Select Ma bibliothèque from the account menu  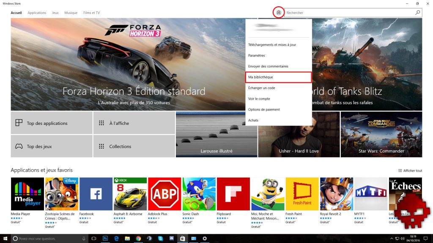pyautogui.click(x=278, y=77)
